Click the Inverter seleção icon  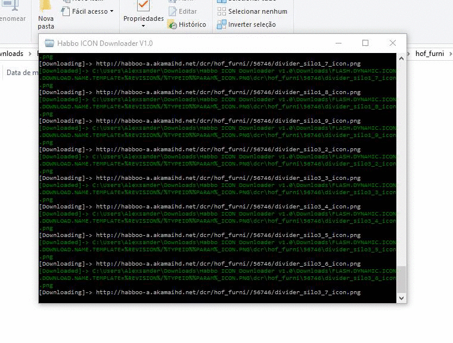(222, 24)
